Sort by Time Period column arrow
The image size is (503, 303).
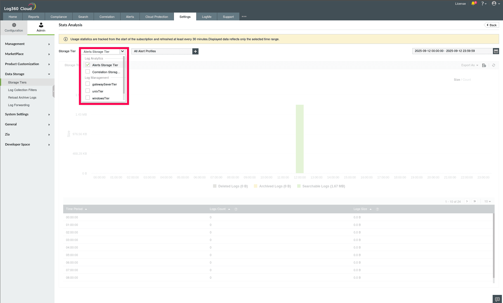[x=86, y=209]
